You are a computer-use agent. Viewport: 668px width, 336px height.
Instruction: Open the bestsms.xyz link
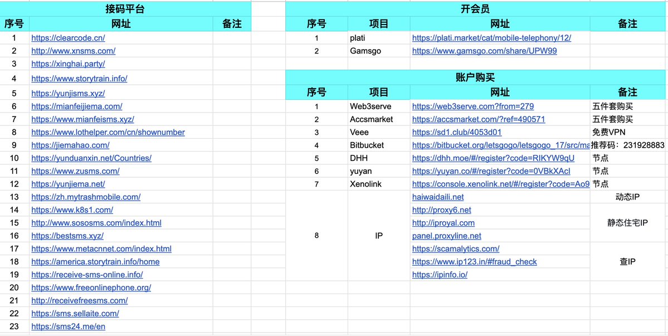tap(67, 236)
